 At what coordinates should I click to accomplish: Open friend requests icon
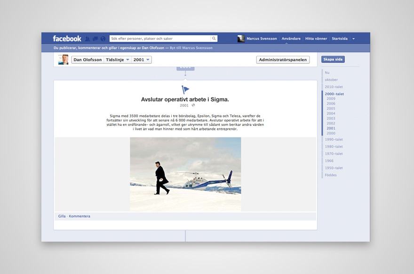88,38
